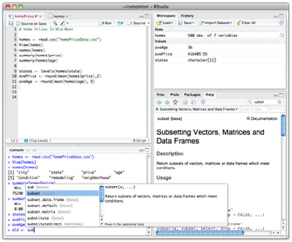Go back in Help pane history
292x242 pixels.
[x=159, y=102]
